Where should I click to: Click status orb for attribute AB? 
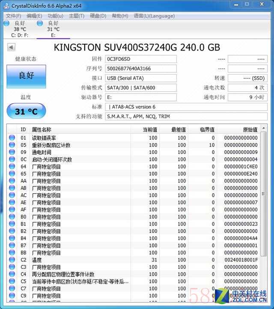point(12,188)
